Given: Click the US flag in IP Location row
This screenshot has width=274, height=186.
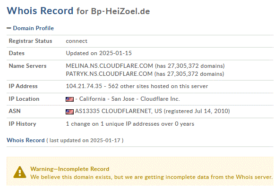Looking at the screenshot, I should point(69,99).
